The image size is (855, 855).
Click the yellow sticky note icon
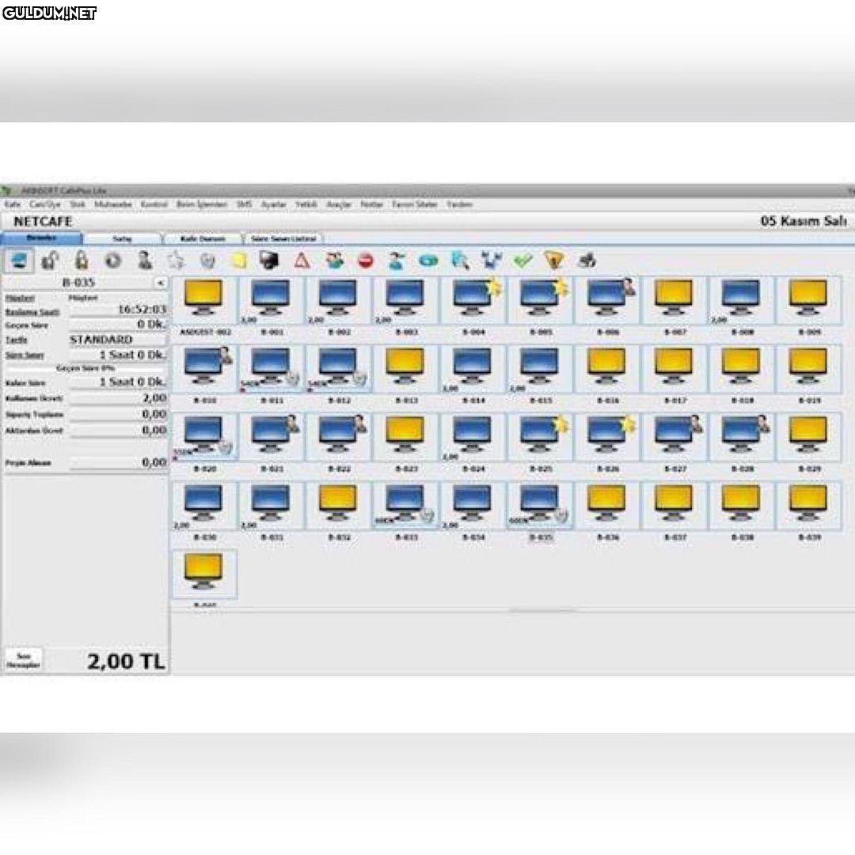pos(238,260)
